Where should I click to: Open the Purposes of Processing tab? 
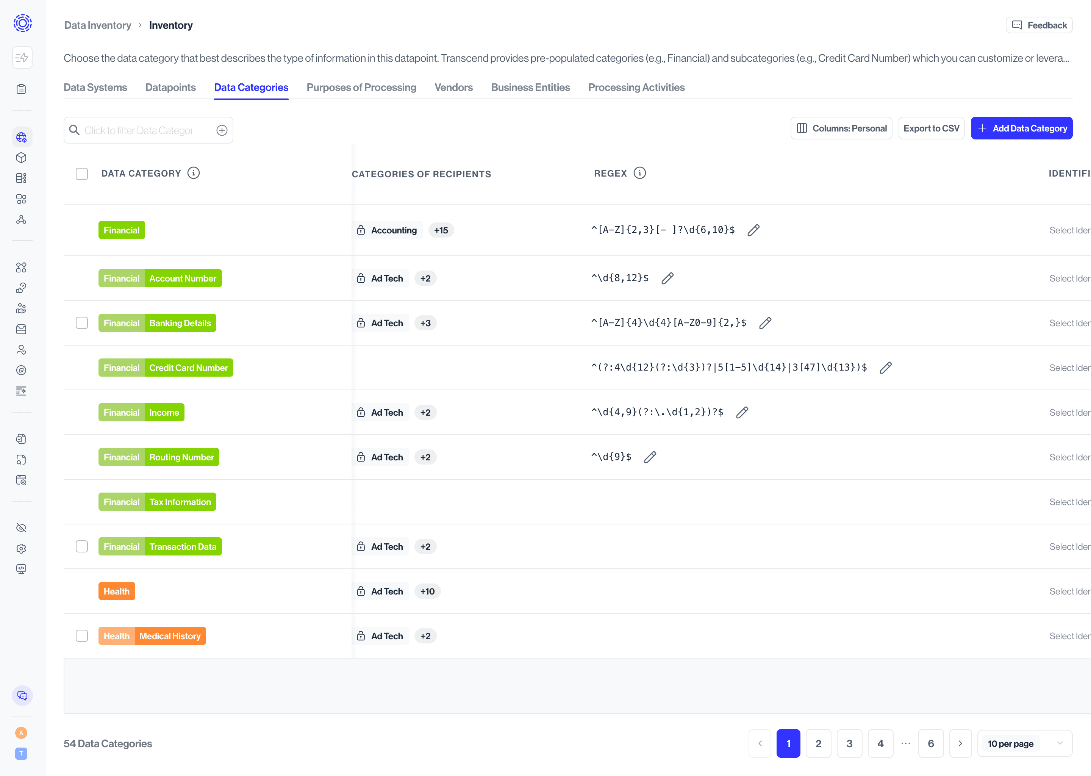tap(361, 88)
